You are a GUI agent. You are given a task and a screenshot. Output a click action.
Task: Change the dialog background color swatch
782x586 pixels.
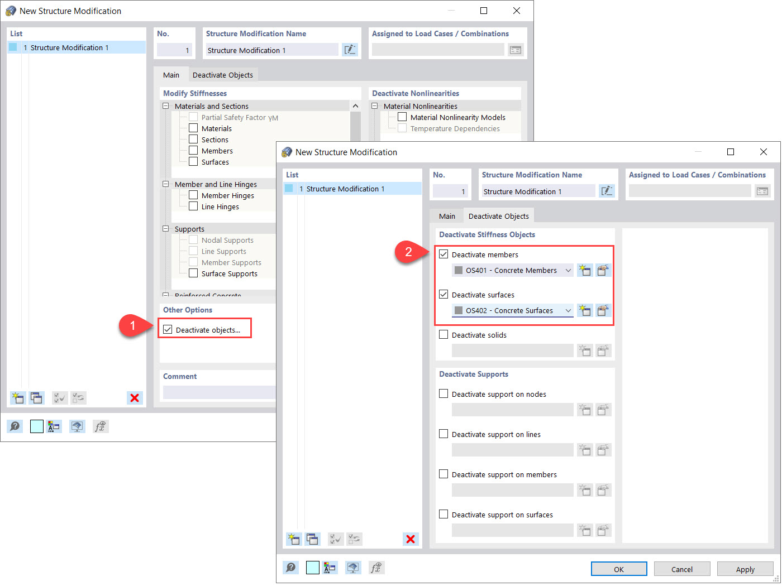312,568
